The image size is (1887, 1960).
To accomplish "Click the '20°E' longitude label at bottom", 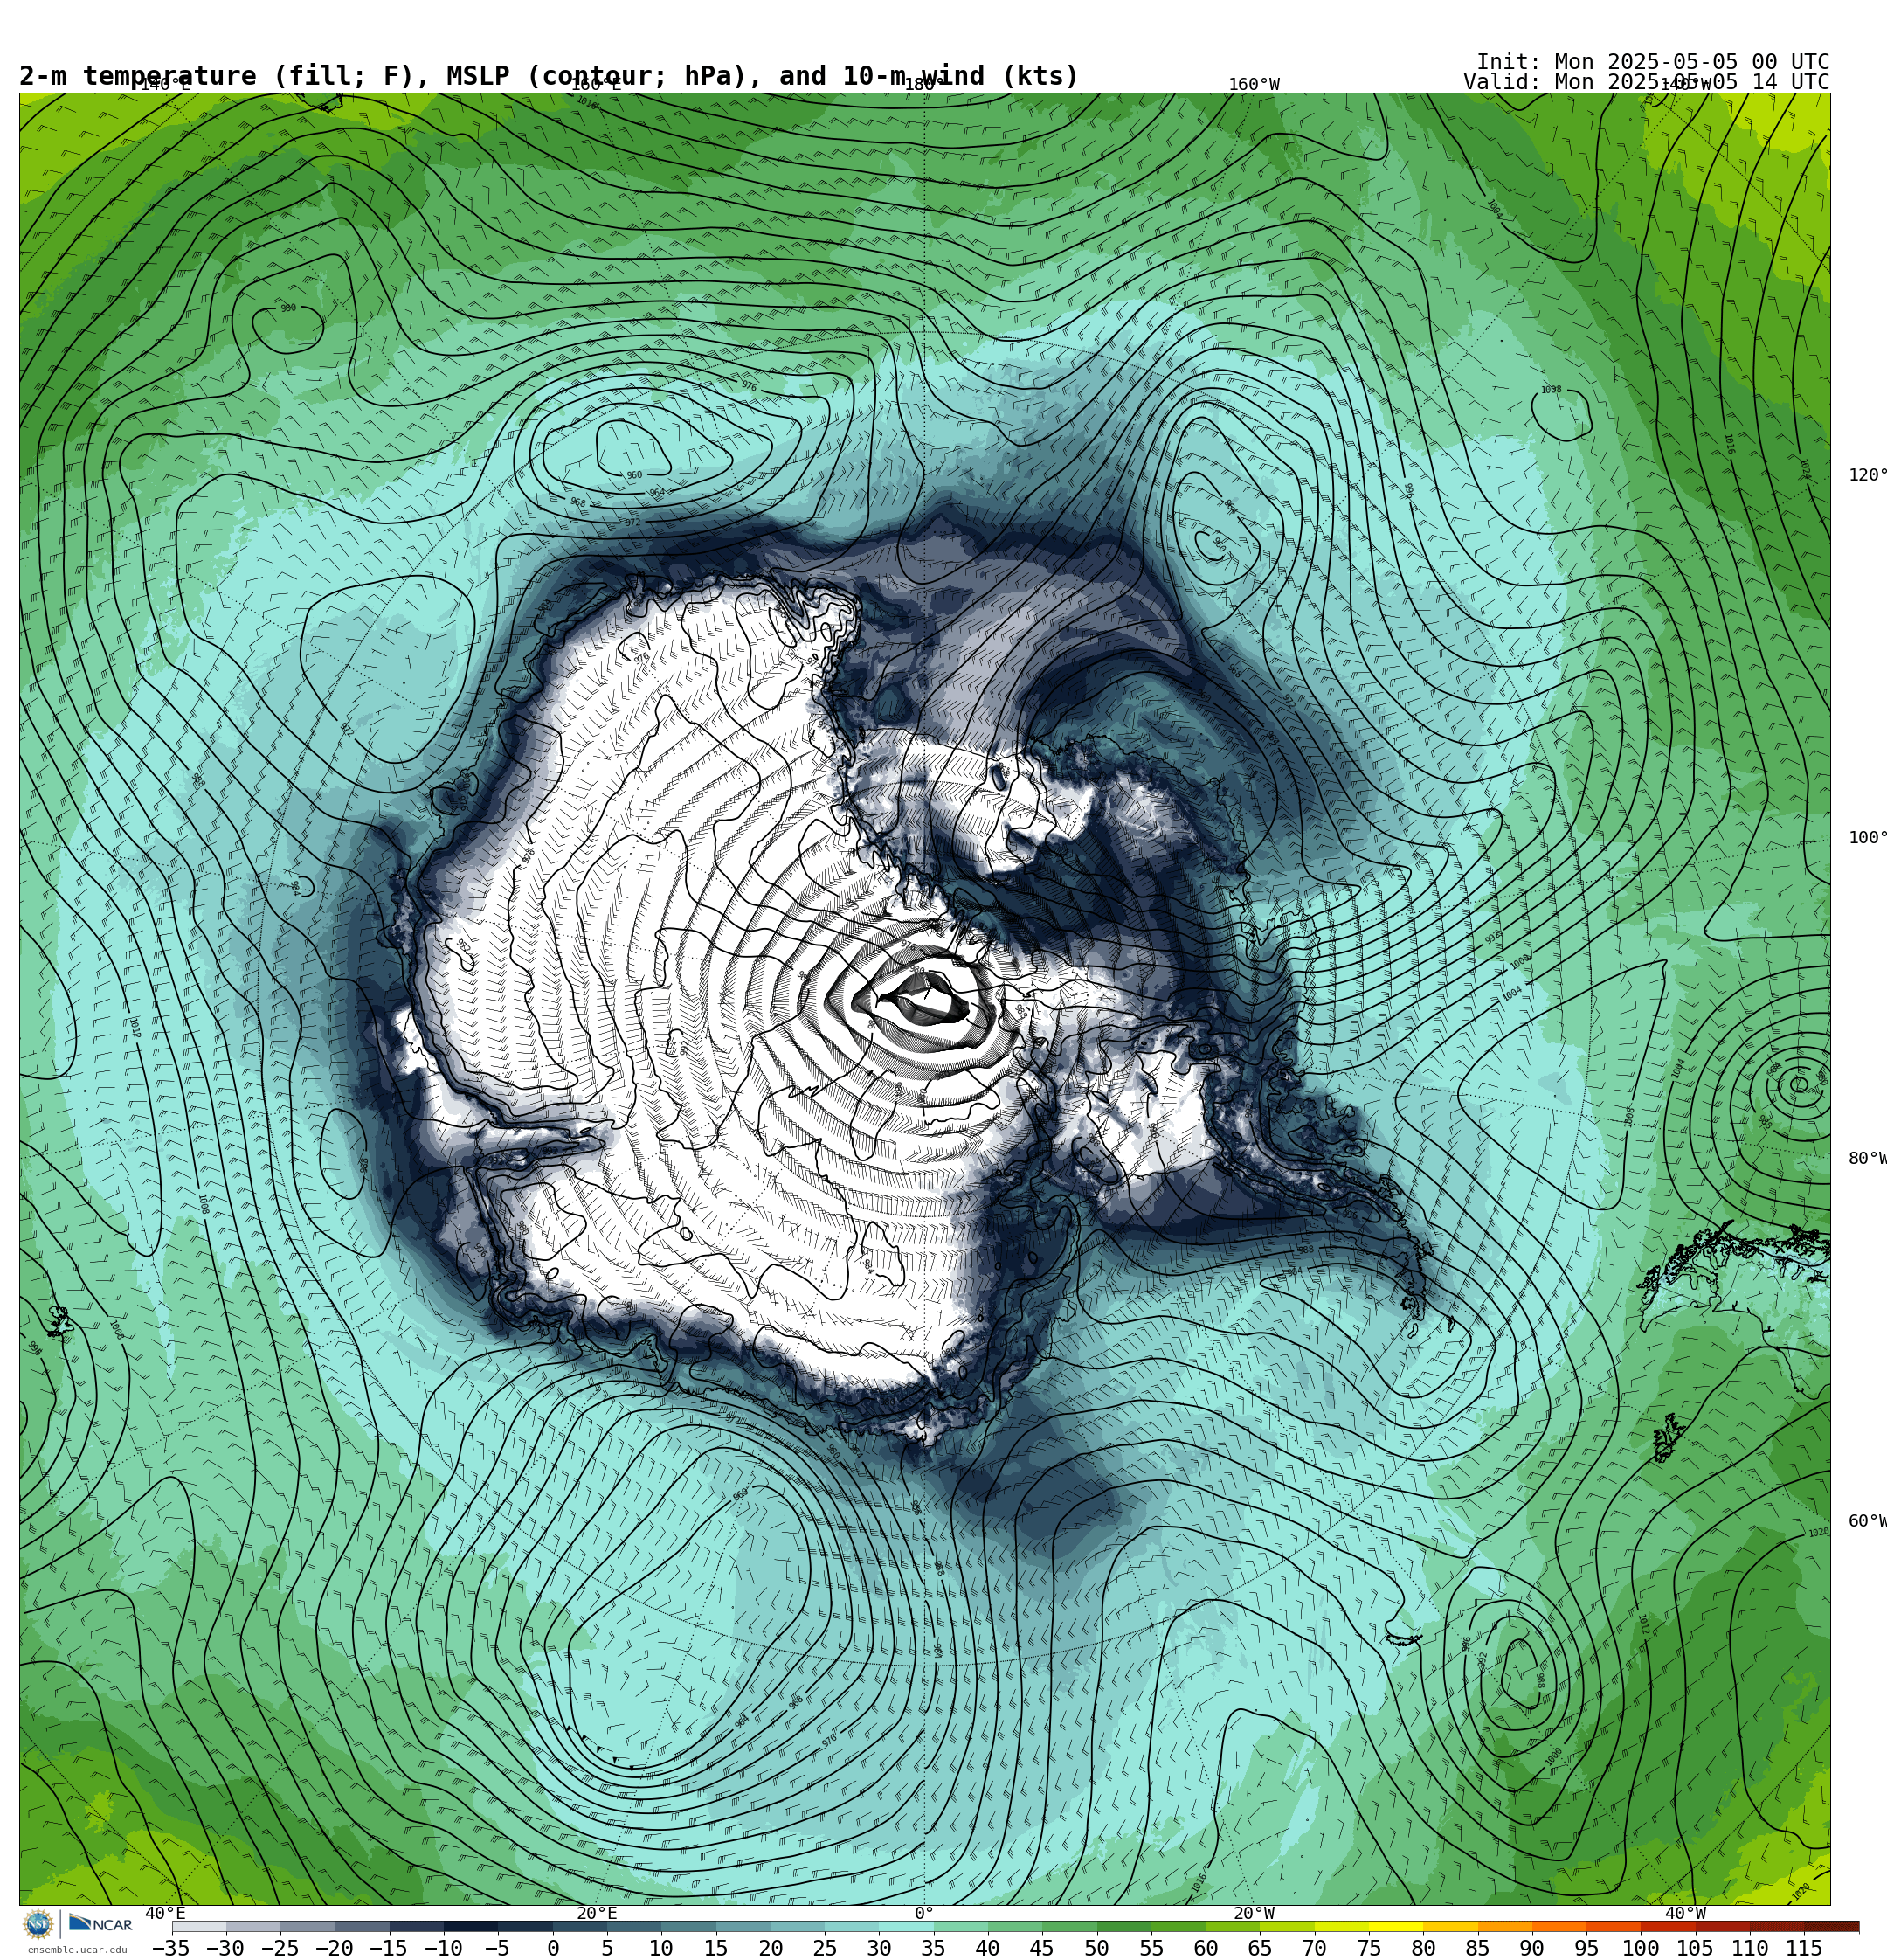I will click(597, 1913).
